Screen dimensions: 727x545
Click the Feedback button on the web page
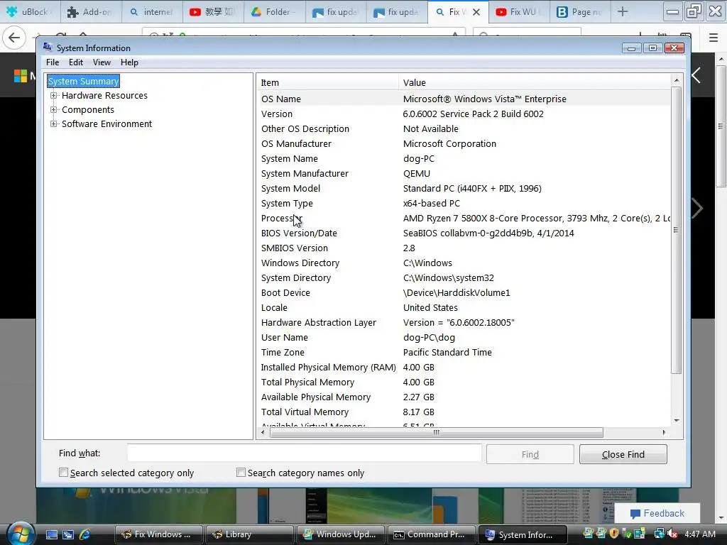(657, 514)
